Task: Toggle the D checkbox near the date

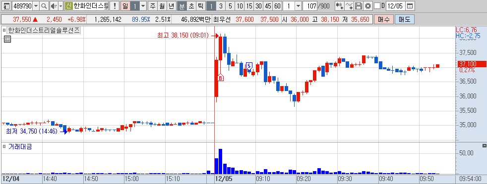Action: [x=377, y=5]
